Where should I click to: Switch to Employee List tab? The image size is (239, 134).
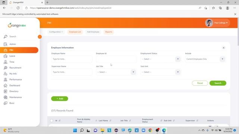(75, 32)
